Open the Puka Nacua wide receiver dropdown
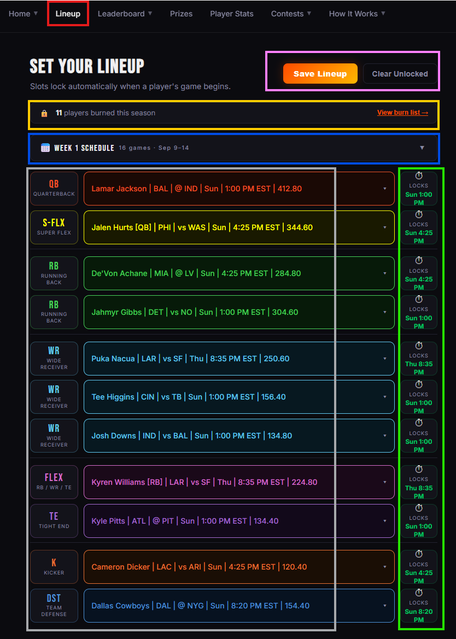The height and width of the screenshot is (639, 456). point(239,359)
